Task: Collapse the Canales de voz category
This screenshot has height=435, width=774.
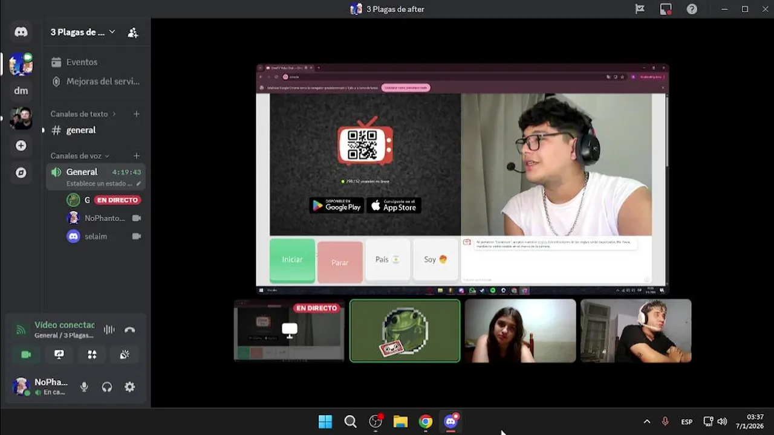Action: point(80,156)
